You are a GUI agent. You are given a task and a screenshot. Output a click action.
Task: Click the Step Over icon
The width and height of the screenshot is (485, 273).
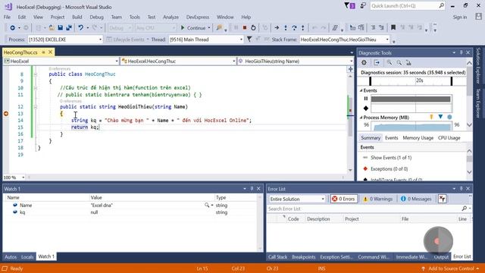[294, 28]
